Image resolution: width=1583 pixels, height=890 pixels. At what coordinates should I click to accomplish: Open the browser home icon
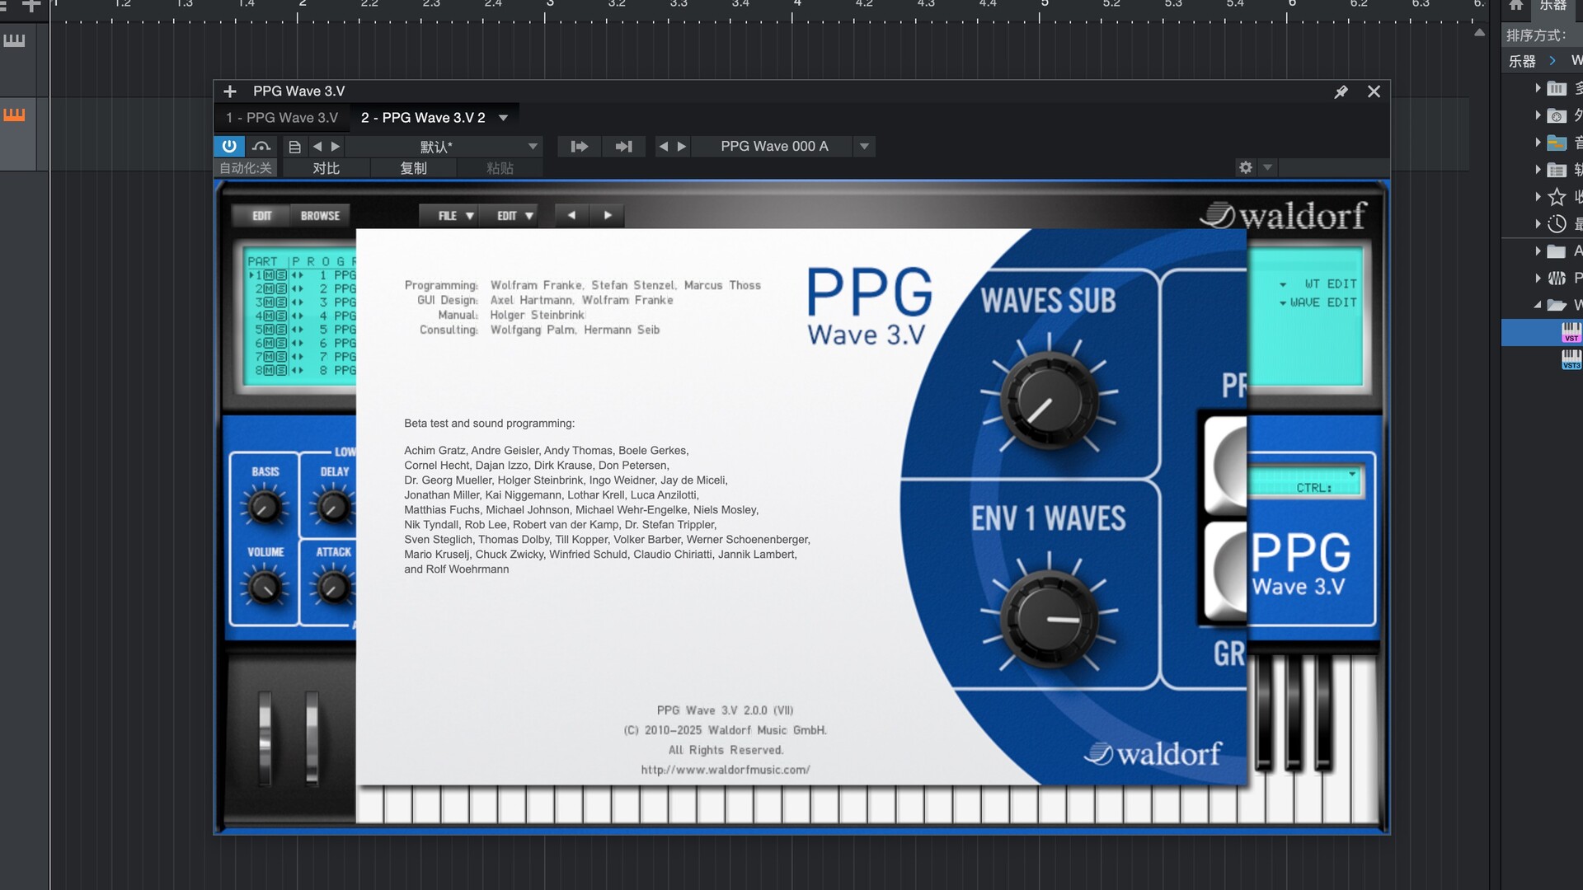[x=1515, y=5]
